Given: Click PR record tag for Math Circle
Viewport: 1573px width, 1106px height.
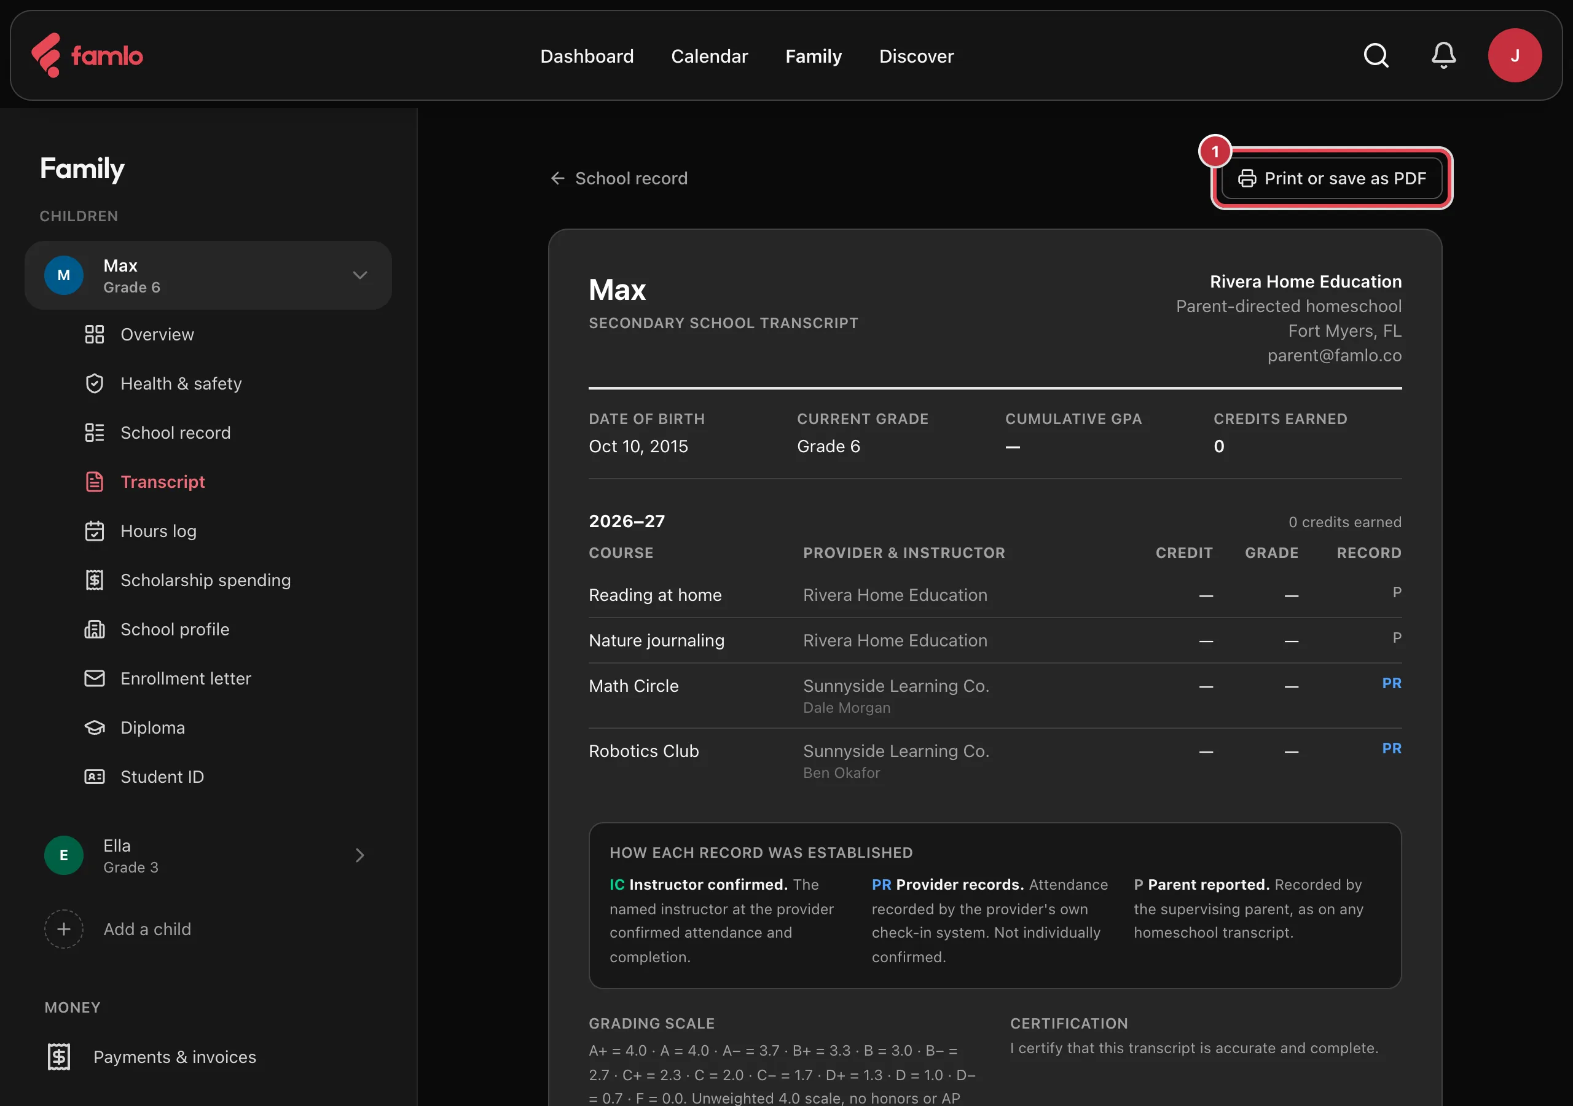Looking at the screenshot, I should [1392, 683].
